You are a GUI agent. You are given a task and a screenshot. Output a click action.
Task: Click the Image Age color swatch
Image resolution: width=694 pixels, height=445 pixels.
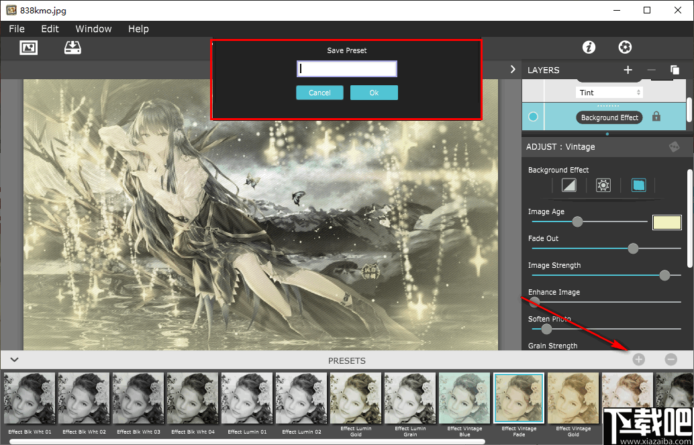point(666,222)
